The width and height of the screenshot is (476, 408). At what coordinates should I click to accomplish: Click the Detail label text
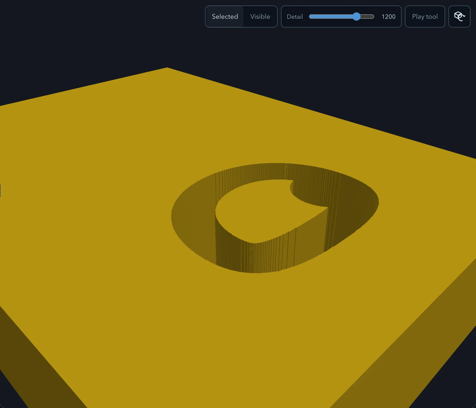pos(295,17)
